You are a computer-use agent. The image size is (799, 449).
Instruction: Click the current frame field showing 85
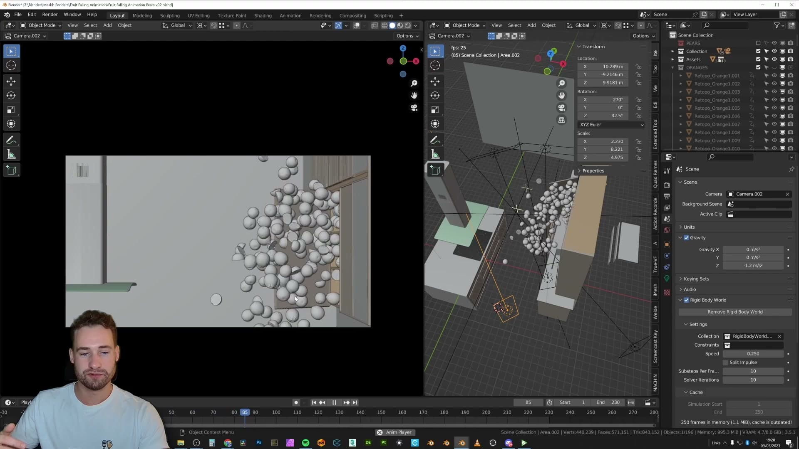(528, 402)
